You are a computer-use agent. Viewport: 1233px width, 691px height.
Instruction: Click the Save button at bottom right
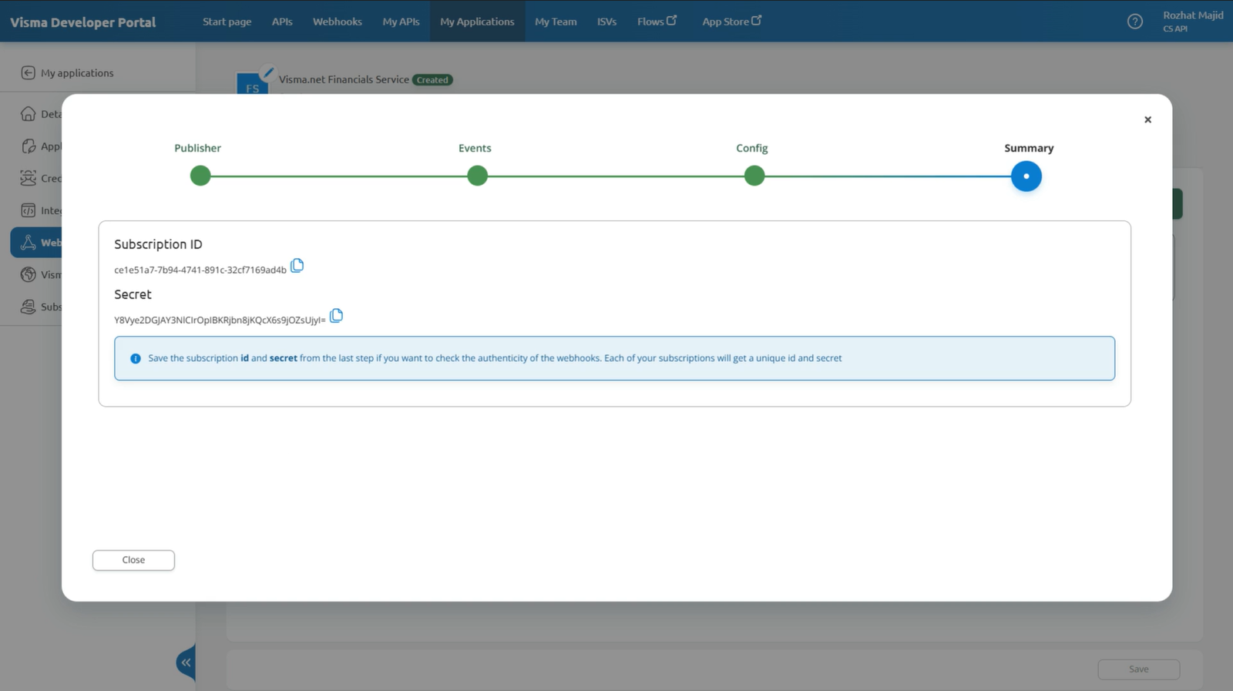click(1138, 669)
